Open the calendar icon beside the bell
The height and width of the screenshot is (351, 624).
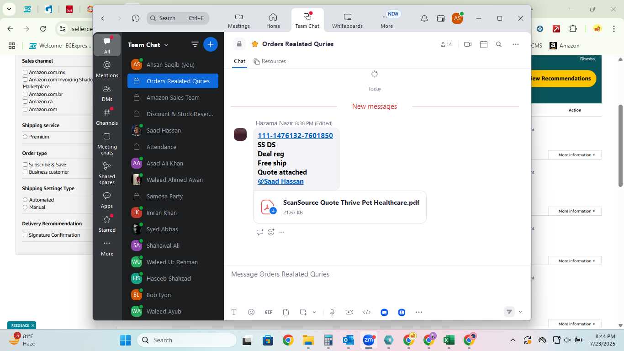[x=441, y=18]
